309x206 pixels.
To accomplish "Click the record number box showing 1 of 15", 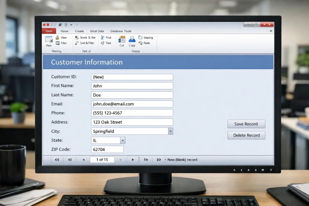I will [102, 160].
